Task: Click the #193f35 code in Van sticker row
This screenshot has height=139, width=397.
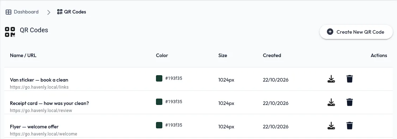Action: pyautogui.click(x=174, y=78)
